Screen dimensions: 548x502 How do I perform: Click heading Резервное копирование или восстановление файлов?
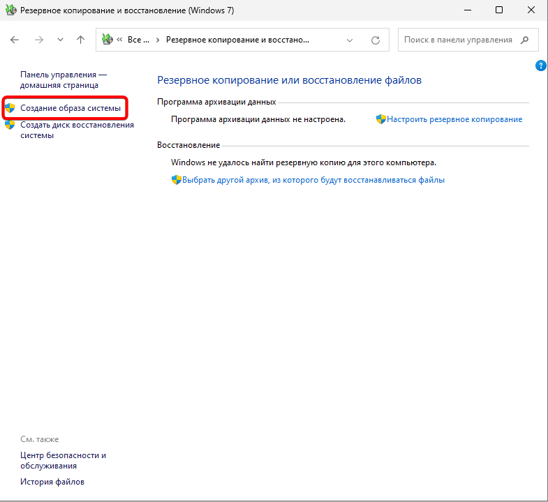(x=289, y=80)
